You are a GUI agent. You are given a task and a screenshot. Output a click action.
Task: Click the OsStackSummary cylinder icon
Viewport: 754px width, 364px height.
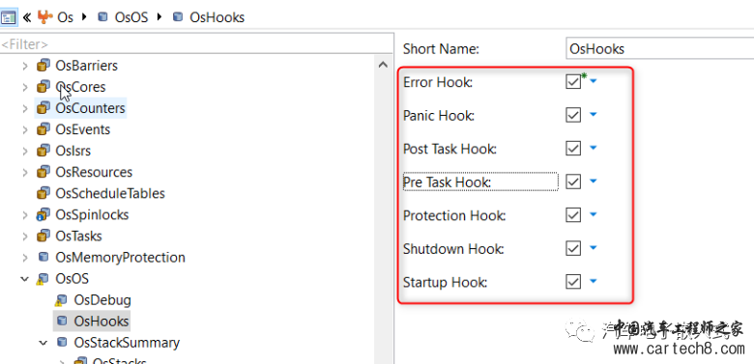(x=62, y=343)
